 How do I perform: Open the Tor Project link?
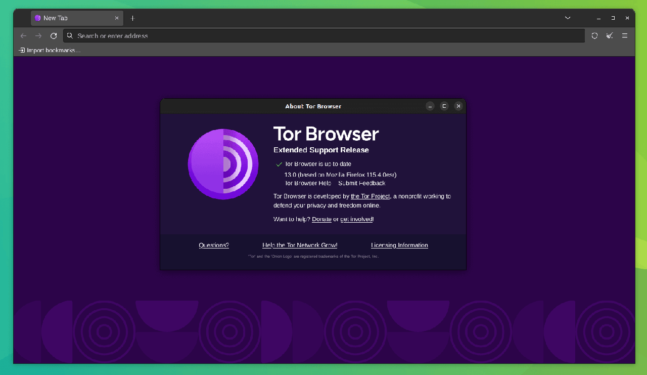point(370,196)
